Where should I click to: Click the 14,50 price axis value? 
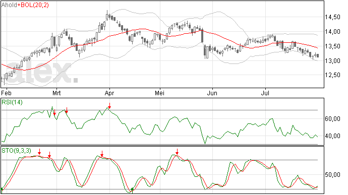[x=332, y=17]
